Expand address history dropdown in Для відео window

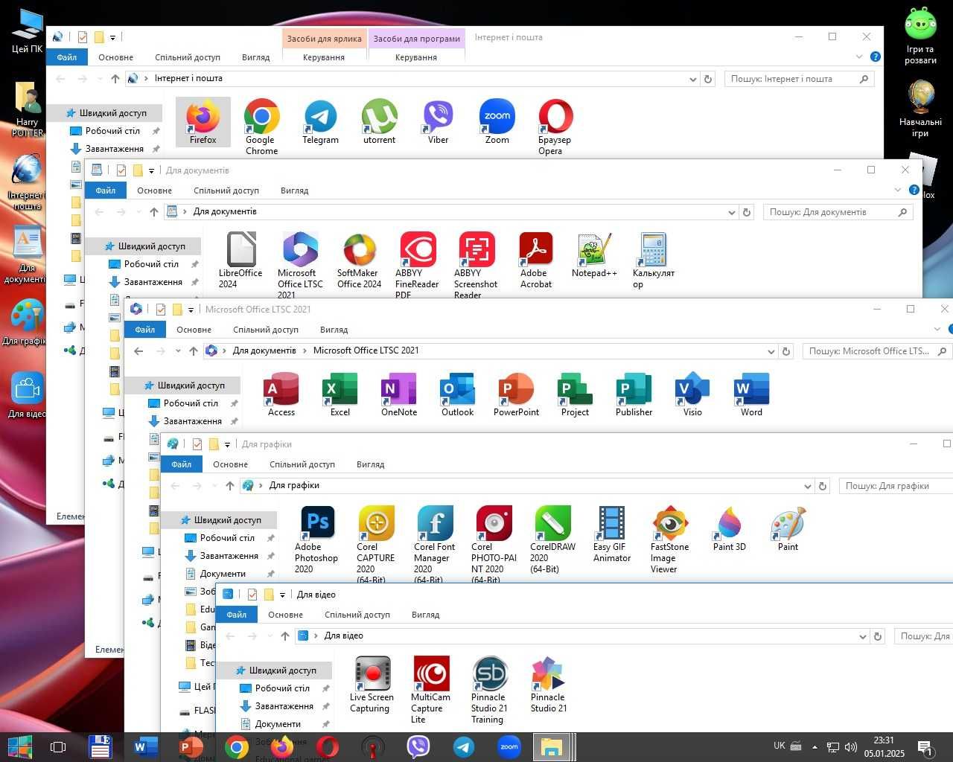[x=862, y=636]
